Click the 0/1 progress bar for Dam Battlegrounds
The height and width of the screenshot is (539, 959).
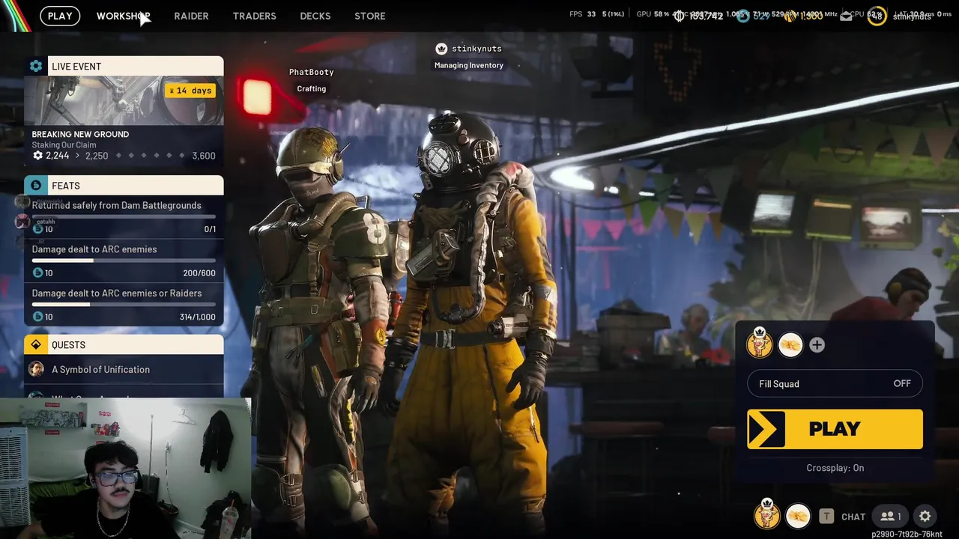[x=124, y=216]
